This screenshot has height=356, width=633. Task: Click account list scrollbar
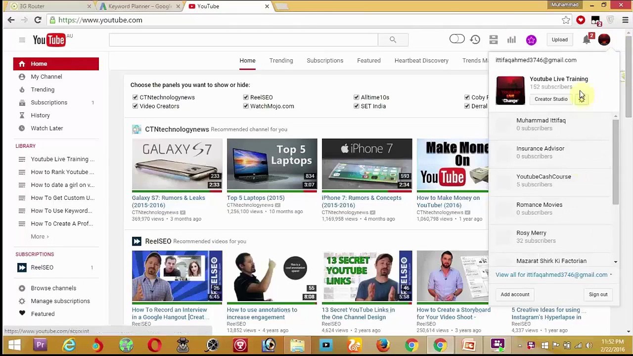coord(615,162)
